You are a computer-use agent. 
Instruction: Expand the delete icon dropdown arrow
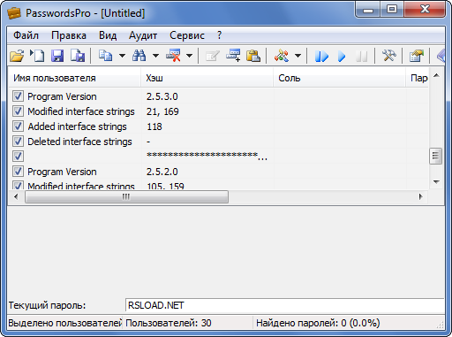(x=190, y=56)
